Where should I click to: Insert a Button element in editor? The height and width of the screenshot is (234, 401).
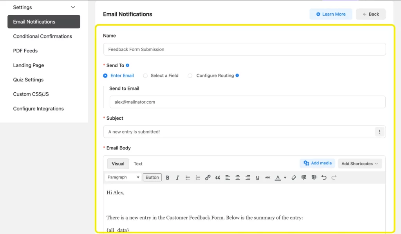(152, 177)
